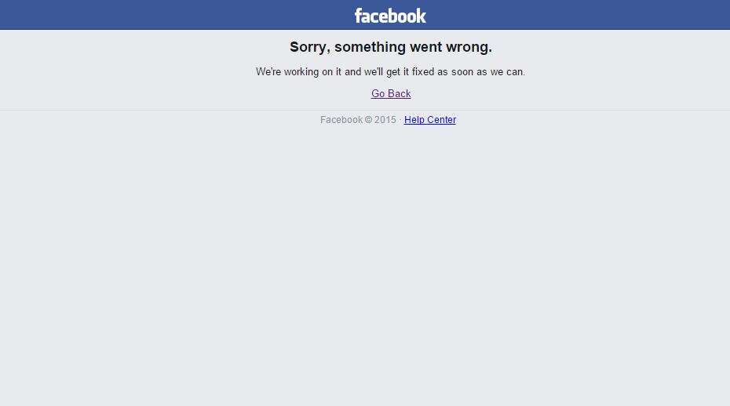Click the letters "book" of the header logo
This screenshot has width=730, height=406.
[410, 16]
